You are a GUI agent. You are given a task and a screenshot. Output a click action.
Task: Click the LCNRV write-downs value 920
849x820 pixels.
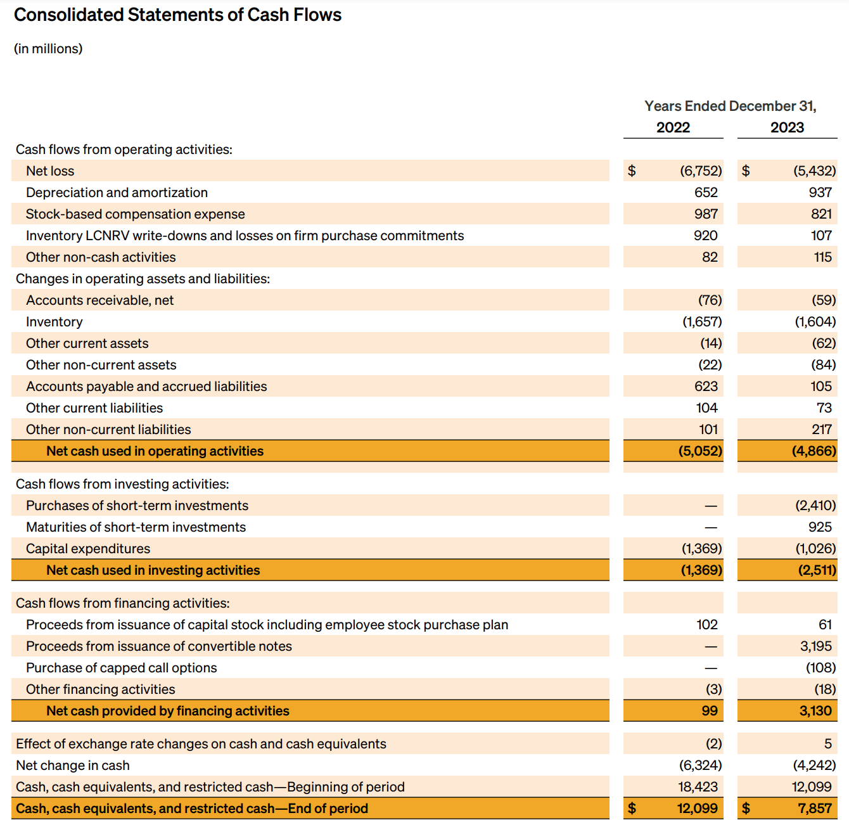click(x=706, y=236)
